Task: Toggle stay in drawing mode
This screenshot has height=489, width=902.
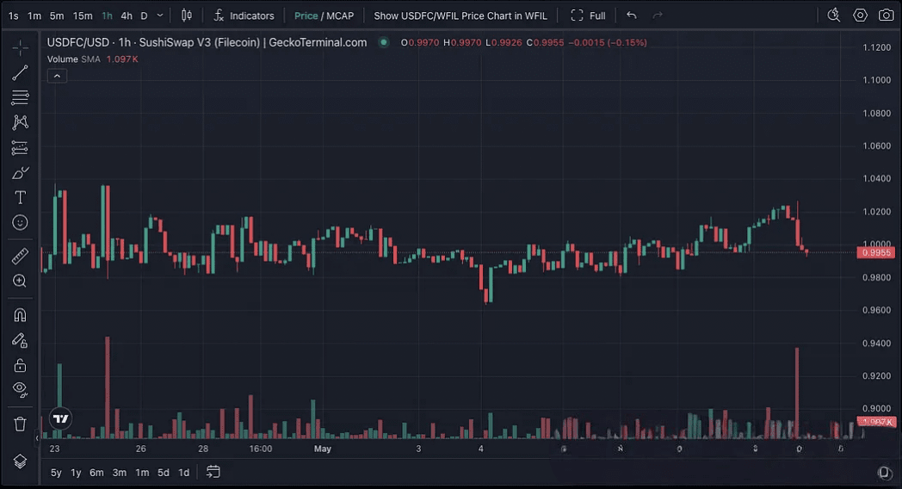Action: tap(20, 341)
